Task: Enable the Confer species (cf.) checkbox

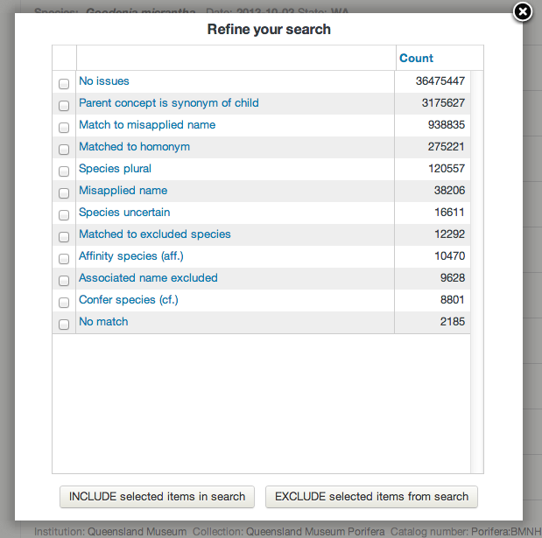Action: click(x=64, y=303)
